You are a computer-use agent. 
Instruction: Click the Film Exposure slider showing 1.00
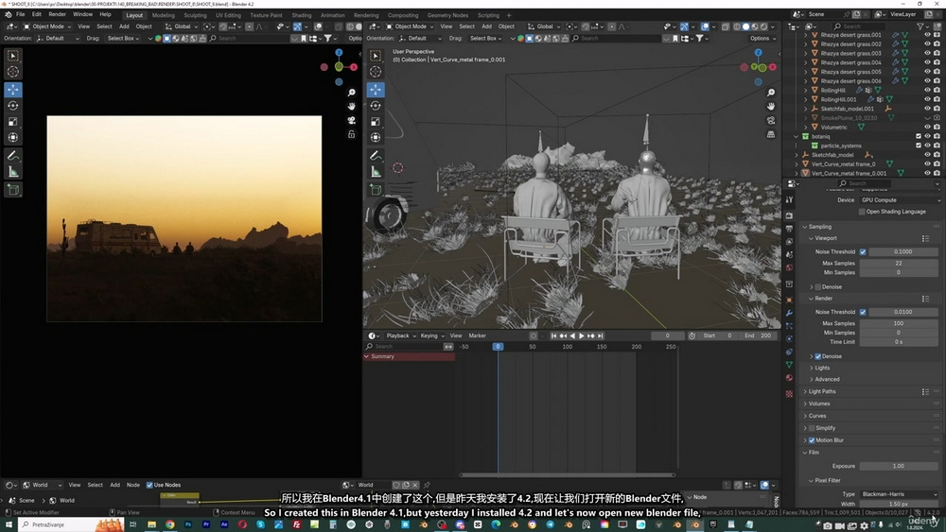pyautogui.click(x=899, y=466)
